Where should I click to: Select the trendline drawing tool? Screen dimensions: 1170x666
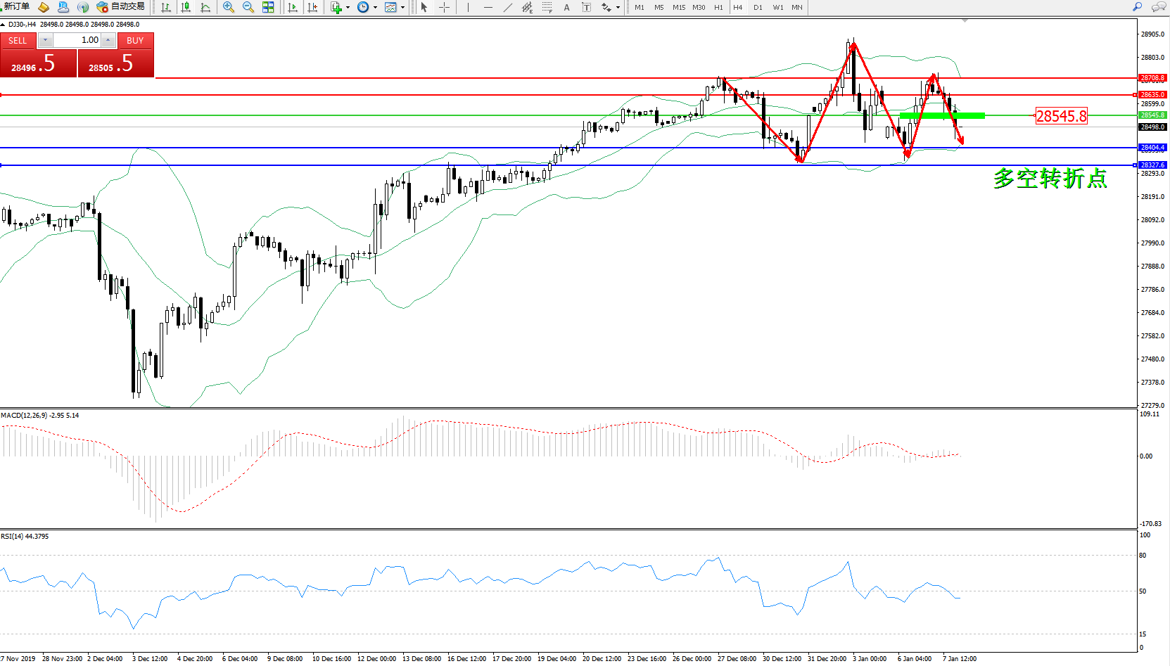click(508, 7)
